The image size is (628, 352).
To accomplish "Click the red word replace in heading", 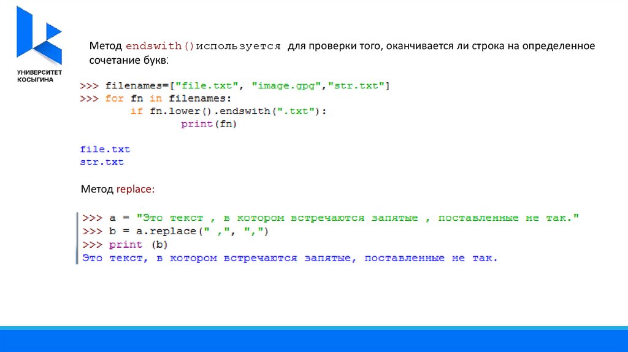I will pyautogui.click(x=134, y=189).
